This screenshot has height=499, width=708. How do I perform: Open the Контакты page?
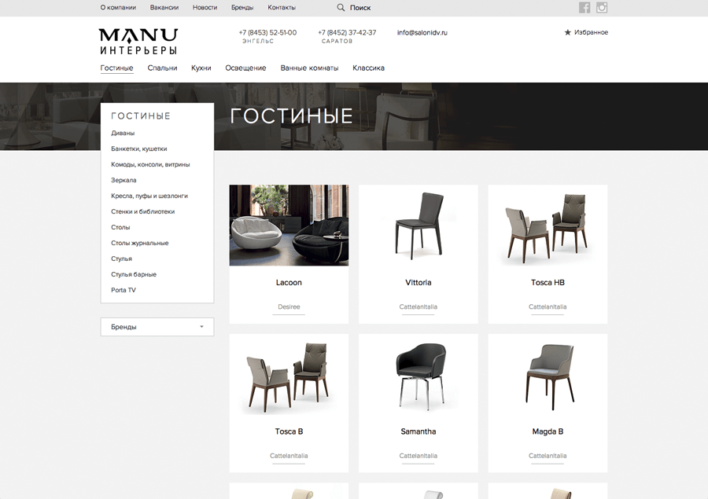click(282, 8)
